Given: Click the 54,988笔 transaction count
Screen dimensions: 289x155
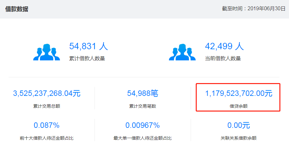Looking at the screenshot, I should pyautogui.click(x=143, y=93).
